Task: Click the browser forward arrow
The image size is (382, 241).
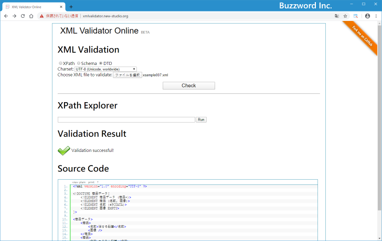Action: click(x=14, y=16)
